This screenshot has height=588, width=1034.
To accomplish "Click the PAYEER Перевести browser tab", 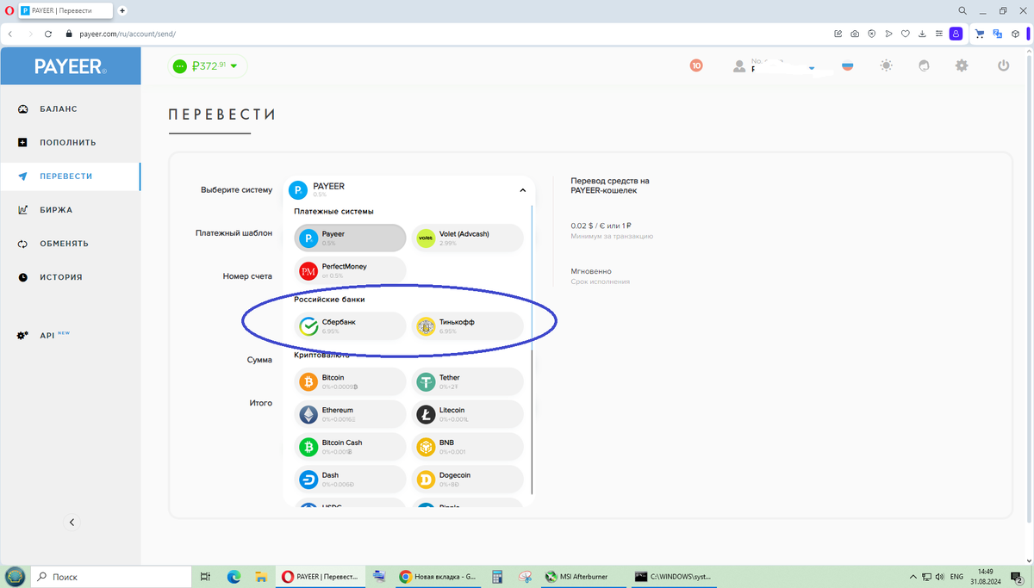I will click(x=65, y=11).
